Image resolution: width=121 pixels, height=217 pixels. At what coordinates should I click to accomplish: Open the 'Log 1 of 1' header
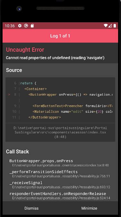(x=60, y=36)
